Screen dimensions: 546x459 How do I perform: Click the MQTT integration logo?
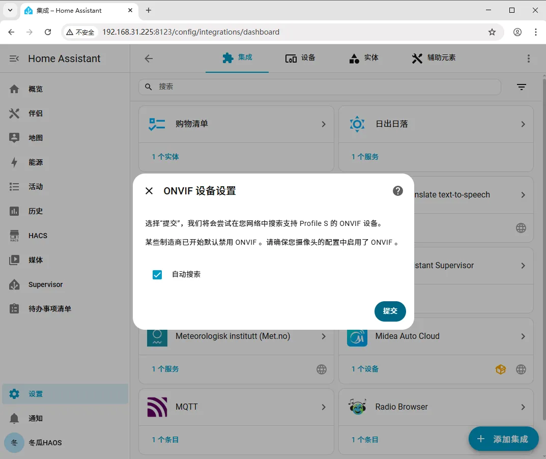pos(157,407)
